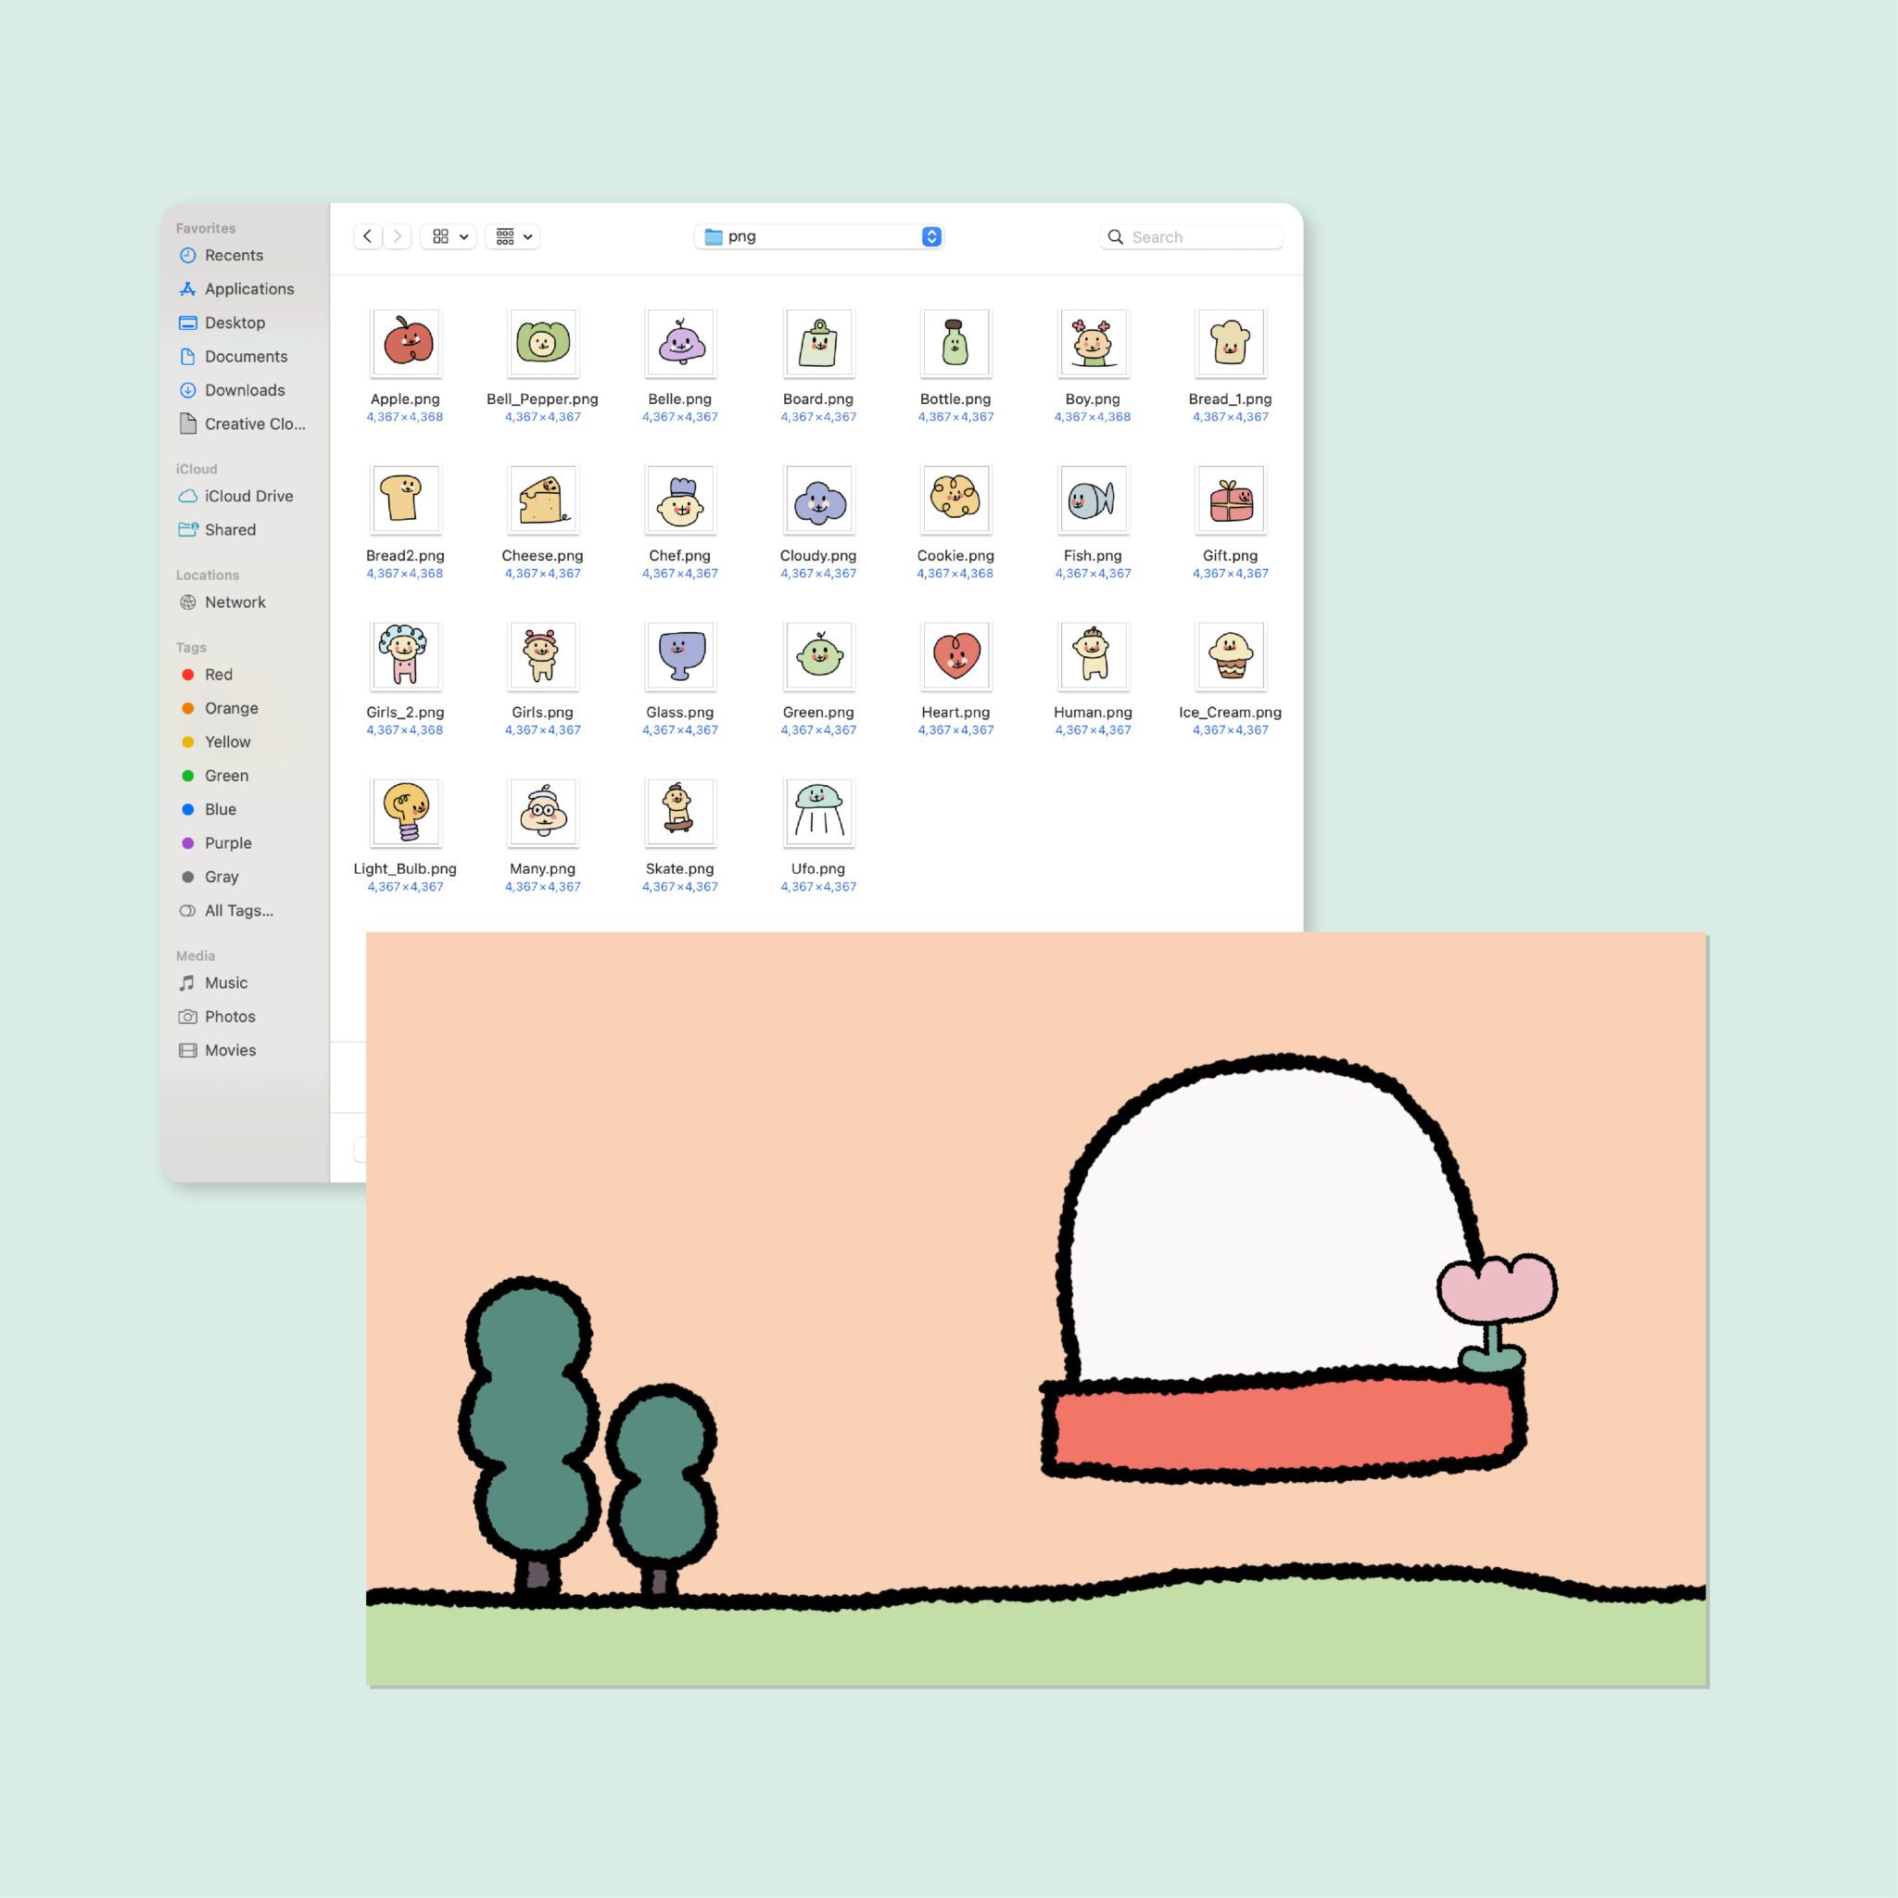This screenshot has height=1898, width=1898.
Task: Open the icon view mode dropdown
Action: coord(449,236)
